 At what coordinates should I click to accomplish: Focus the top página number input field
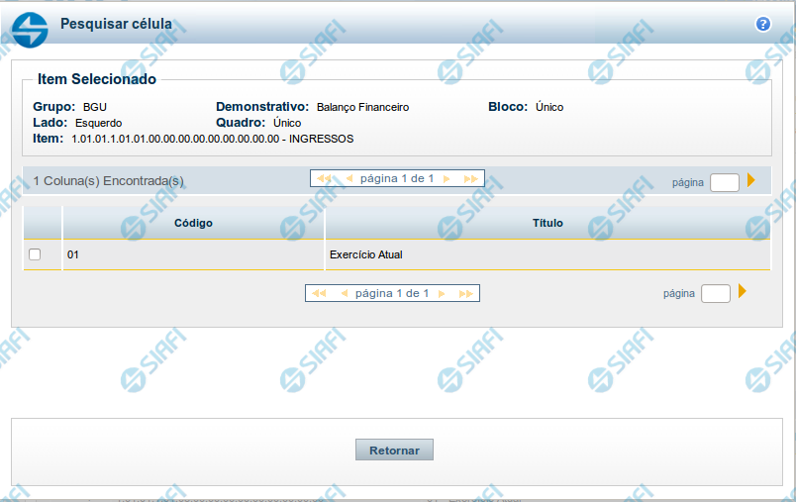[724, 182]
